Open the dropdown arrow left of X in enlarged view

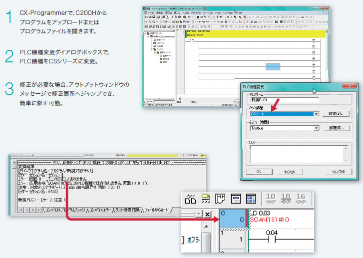pyautogui.click(x=199, y=214)
